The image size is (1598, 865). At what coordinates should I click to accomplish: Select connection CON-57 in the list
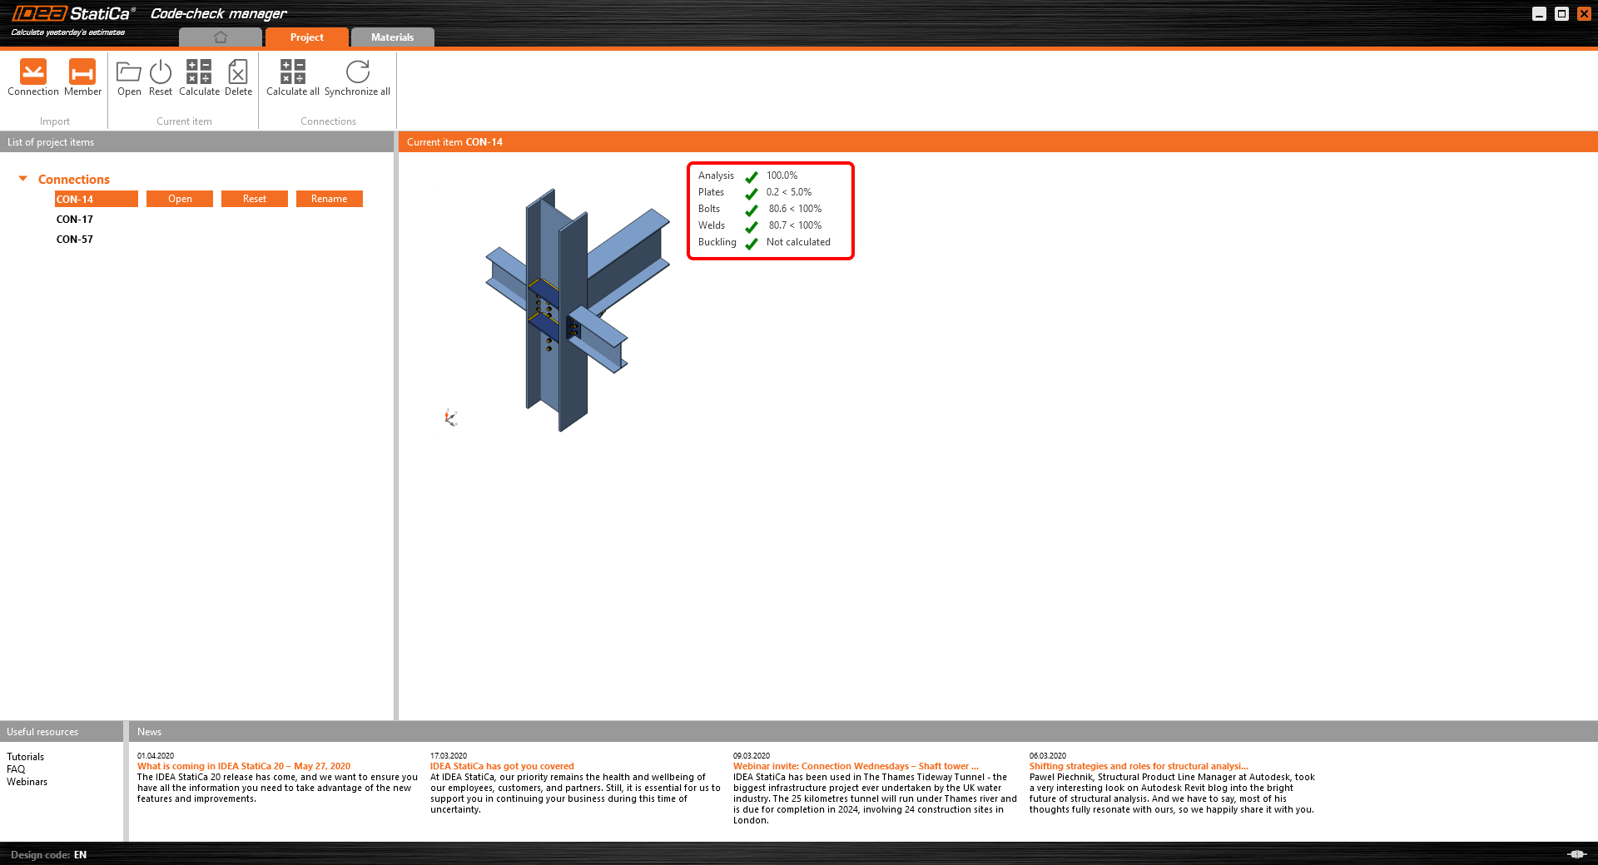pyautogui.click(x=75, y=240)
